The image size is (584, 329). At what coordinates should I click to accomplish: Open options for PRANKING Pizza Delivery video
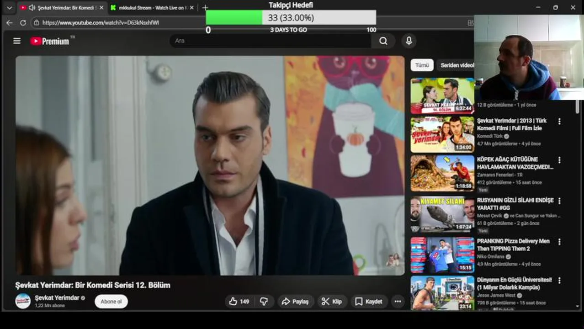pyautogui.click(x=559, y=242)
